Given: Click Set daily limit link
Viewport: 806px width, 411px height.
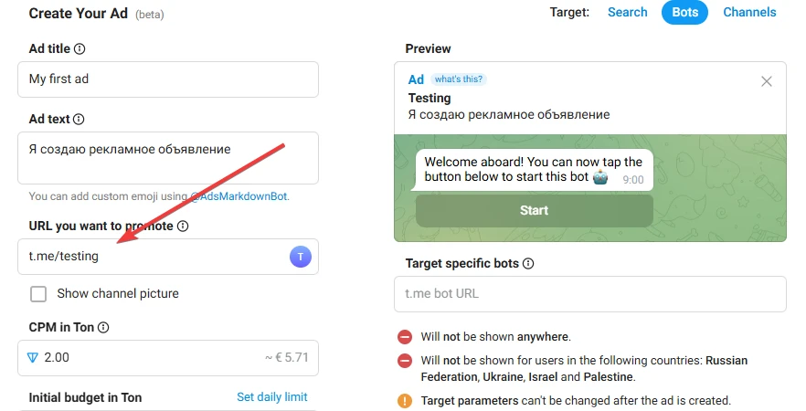Looking at the screenshot, I should (x=272, y=397).
